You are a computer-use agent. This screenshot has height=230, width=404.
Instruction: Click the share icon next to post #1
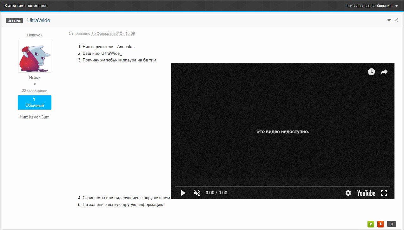396,20
